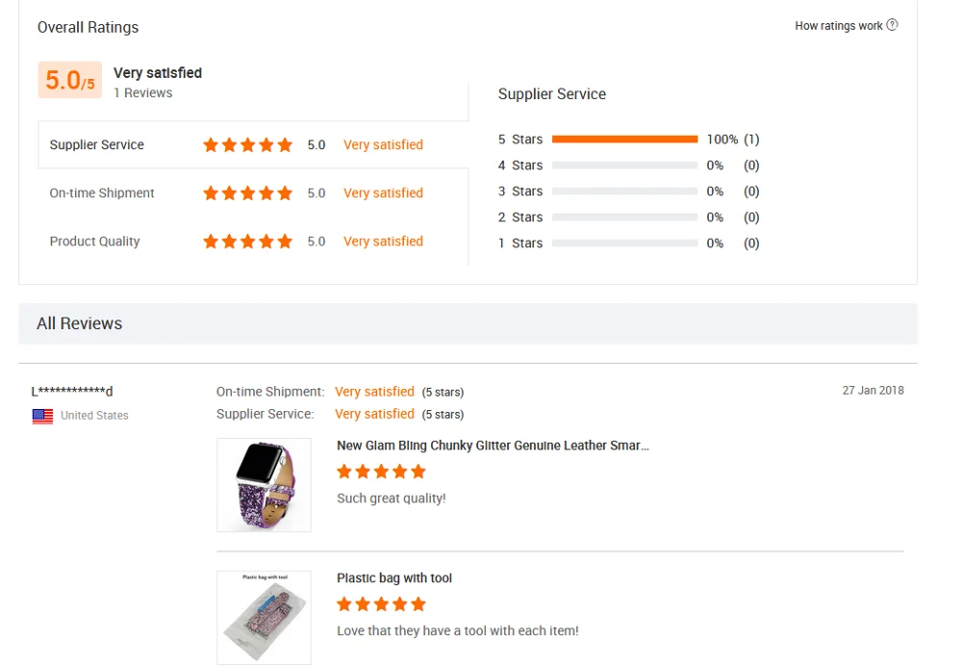Click the How ratings work question mark icon
Screen dimensions: 962x666
coord(892,25)
